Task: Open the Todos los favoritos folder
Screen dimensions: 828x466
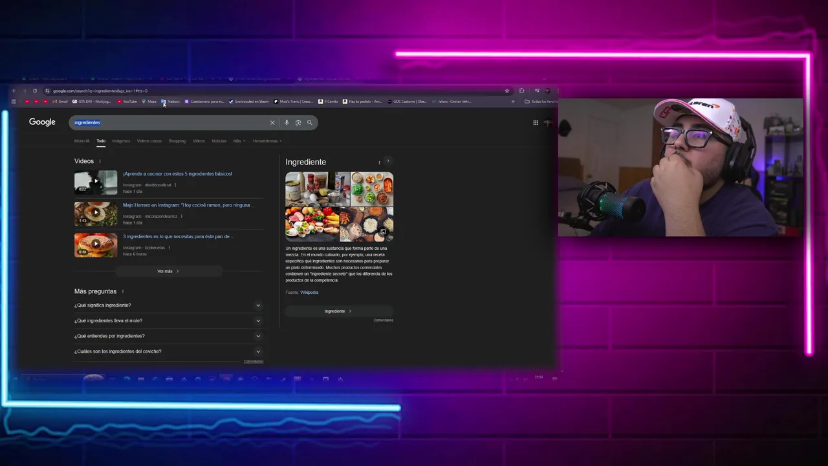Action: [541, 102]
